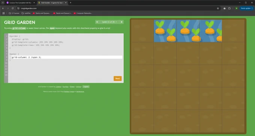Click into the grid-column code input line

click(x=67, y=57)
